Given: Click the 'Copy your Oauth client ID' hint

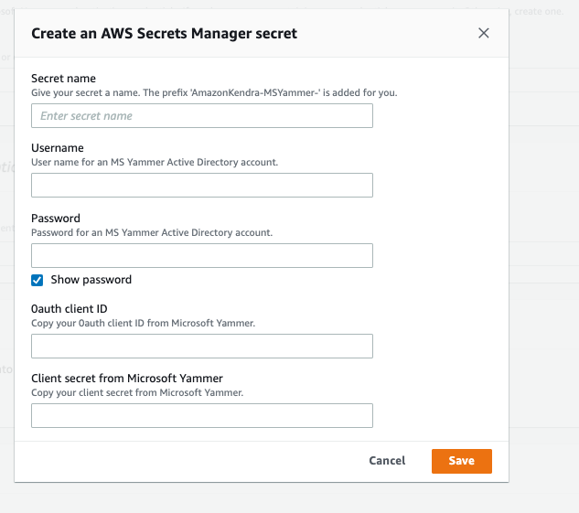Looking at the screenshot, I should 142,323.
